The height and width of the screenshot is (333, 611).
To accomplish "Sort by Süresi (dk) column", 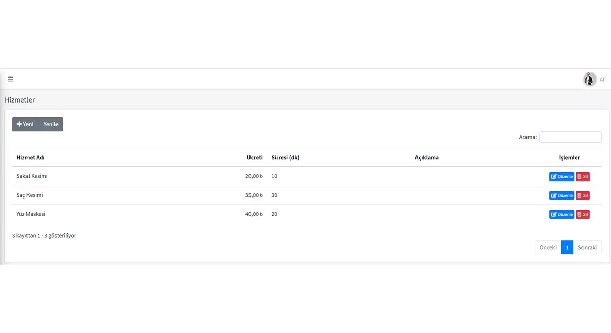I will [286, 158].
